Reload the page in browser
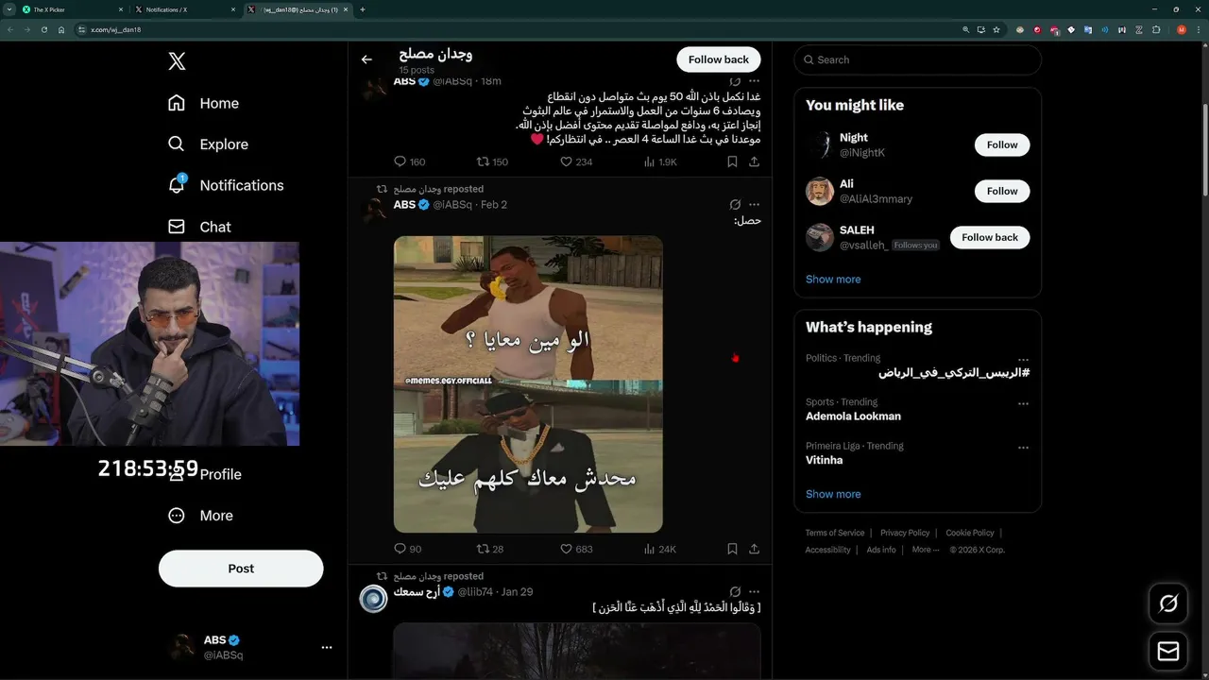This screenshot has height=680, width=1209. [x=43, y=30]
